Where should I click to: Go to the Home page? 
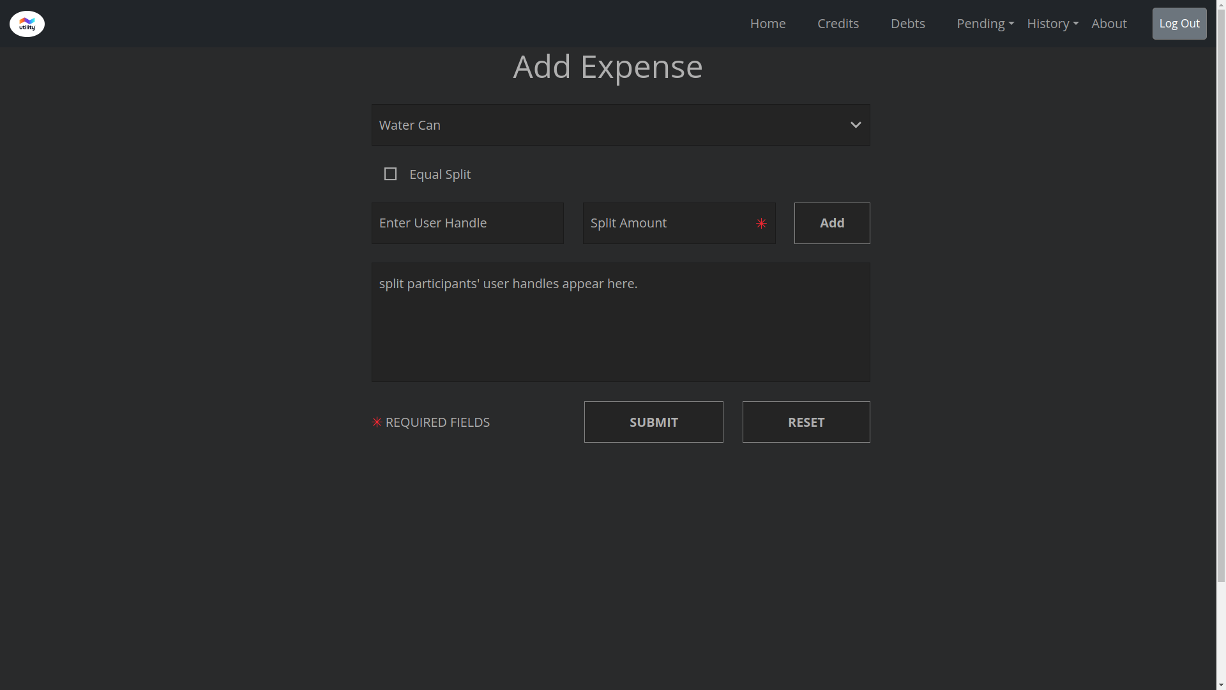pos(768,24)
